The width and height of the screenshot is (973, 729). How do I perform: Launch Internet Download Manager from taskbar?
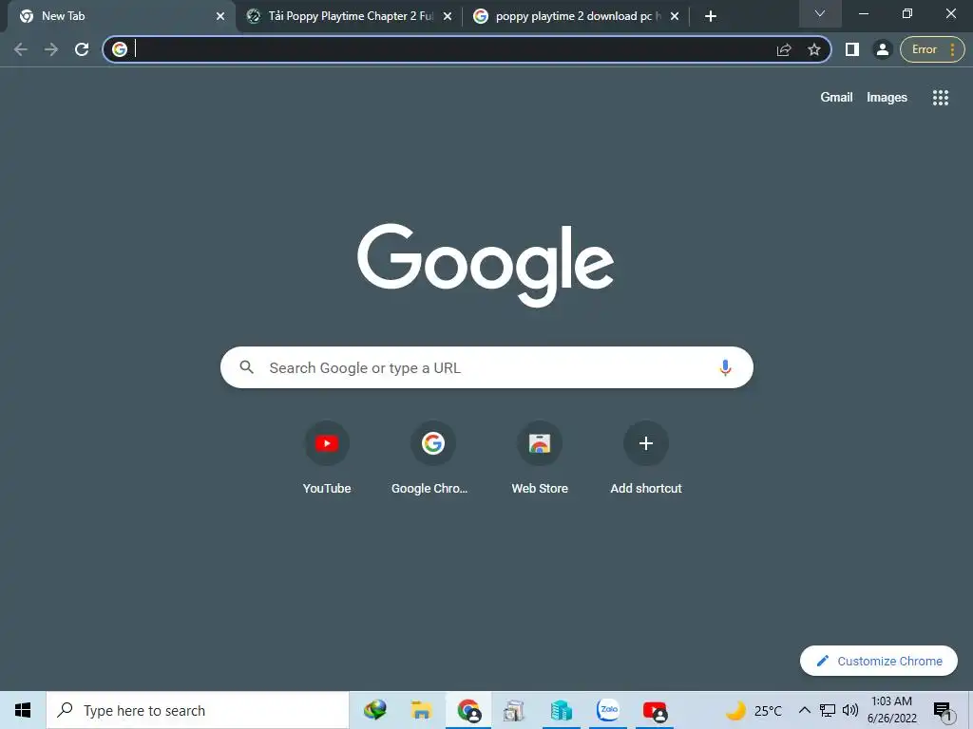(374, 710)
